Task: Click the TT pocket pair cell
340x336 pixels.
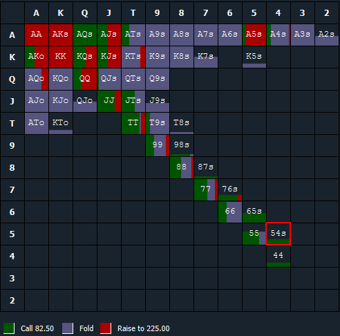Action: 133,123
